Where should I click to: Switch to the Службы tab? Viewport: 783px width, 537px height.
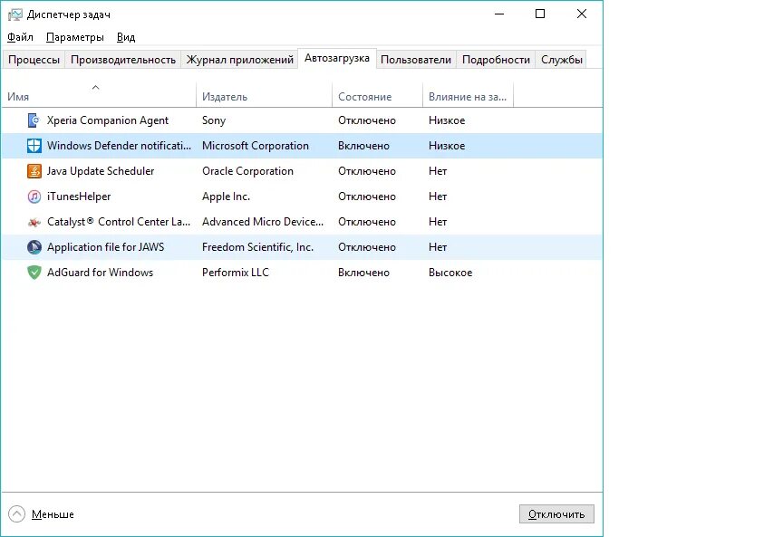tap(561, 60)
